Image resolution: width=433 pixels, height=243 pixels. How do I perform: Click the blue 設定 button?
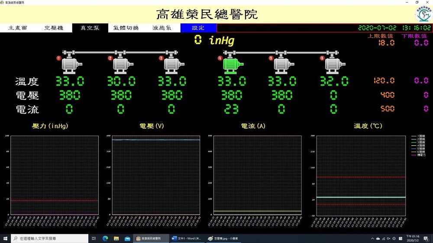pos(198,28)
